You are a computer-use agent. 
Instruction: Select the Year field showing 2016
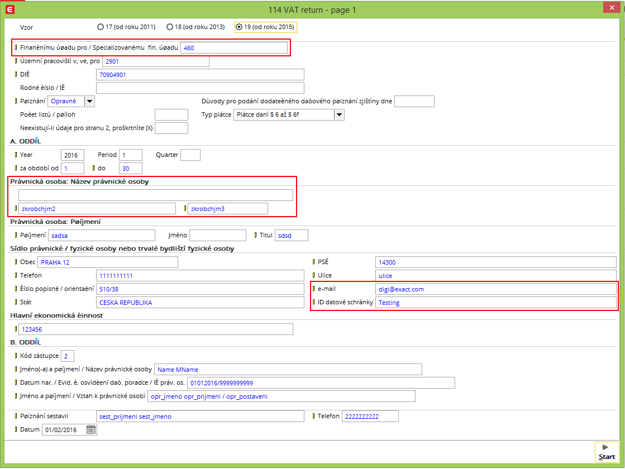tap(72, 155)
